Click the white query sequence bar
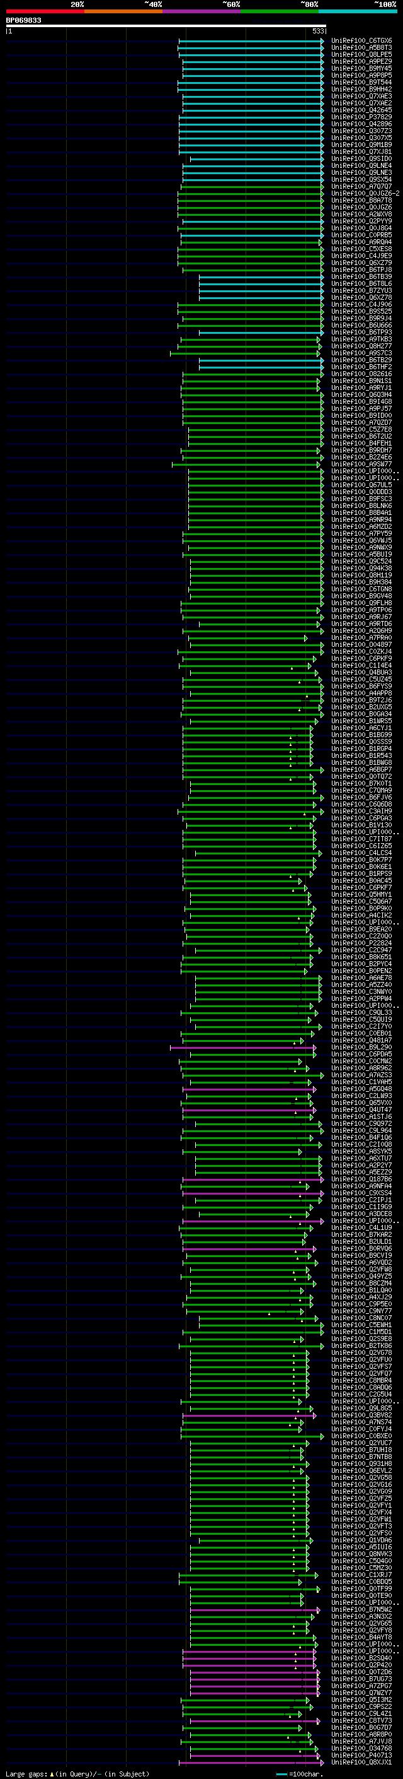Screen dimensions: 403x1779 (166, 25)
